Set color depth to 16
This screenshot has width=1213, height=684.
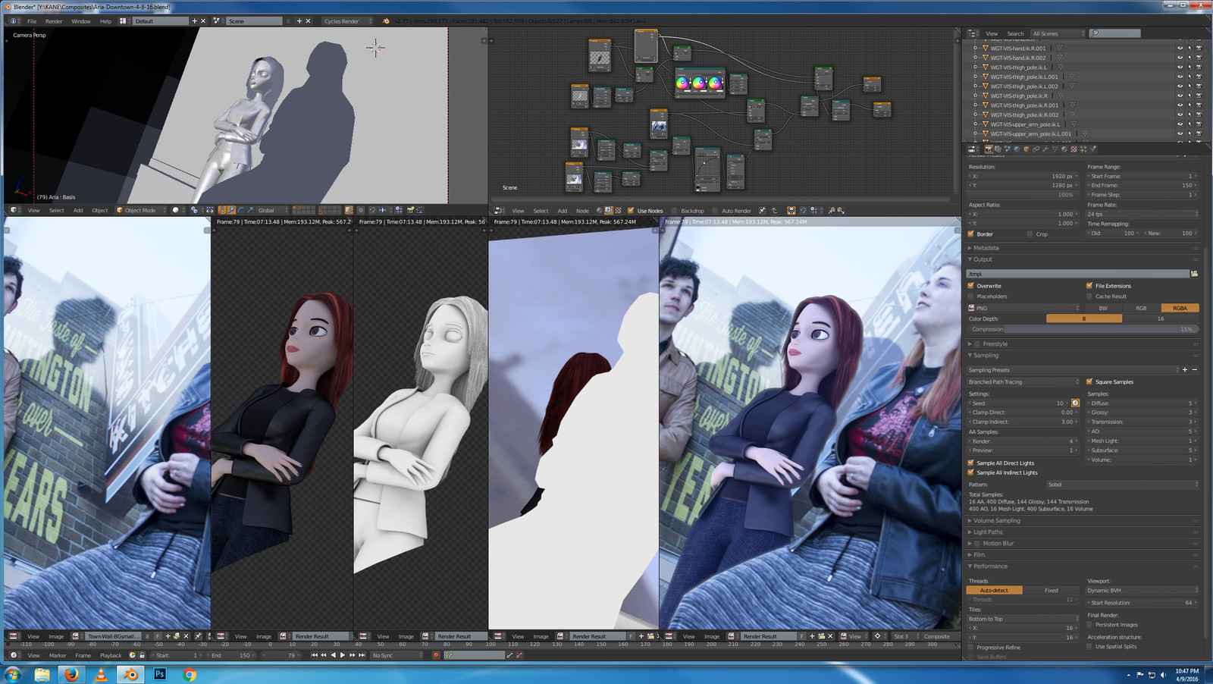pos(1160,318)
